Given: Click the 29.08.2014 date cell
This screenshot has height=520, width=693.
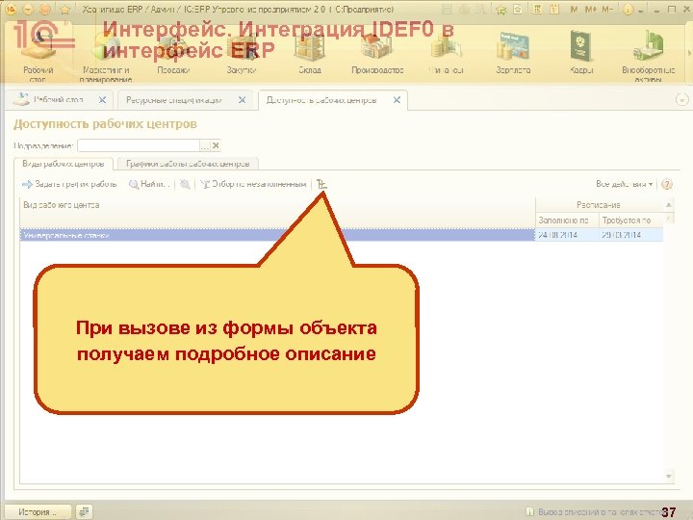Looking at the screenshot, I should [630, 235].
